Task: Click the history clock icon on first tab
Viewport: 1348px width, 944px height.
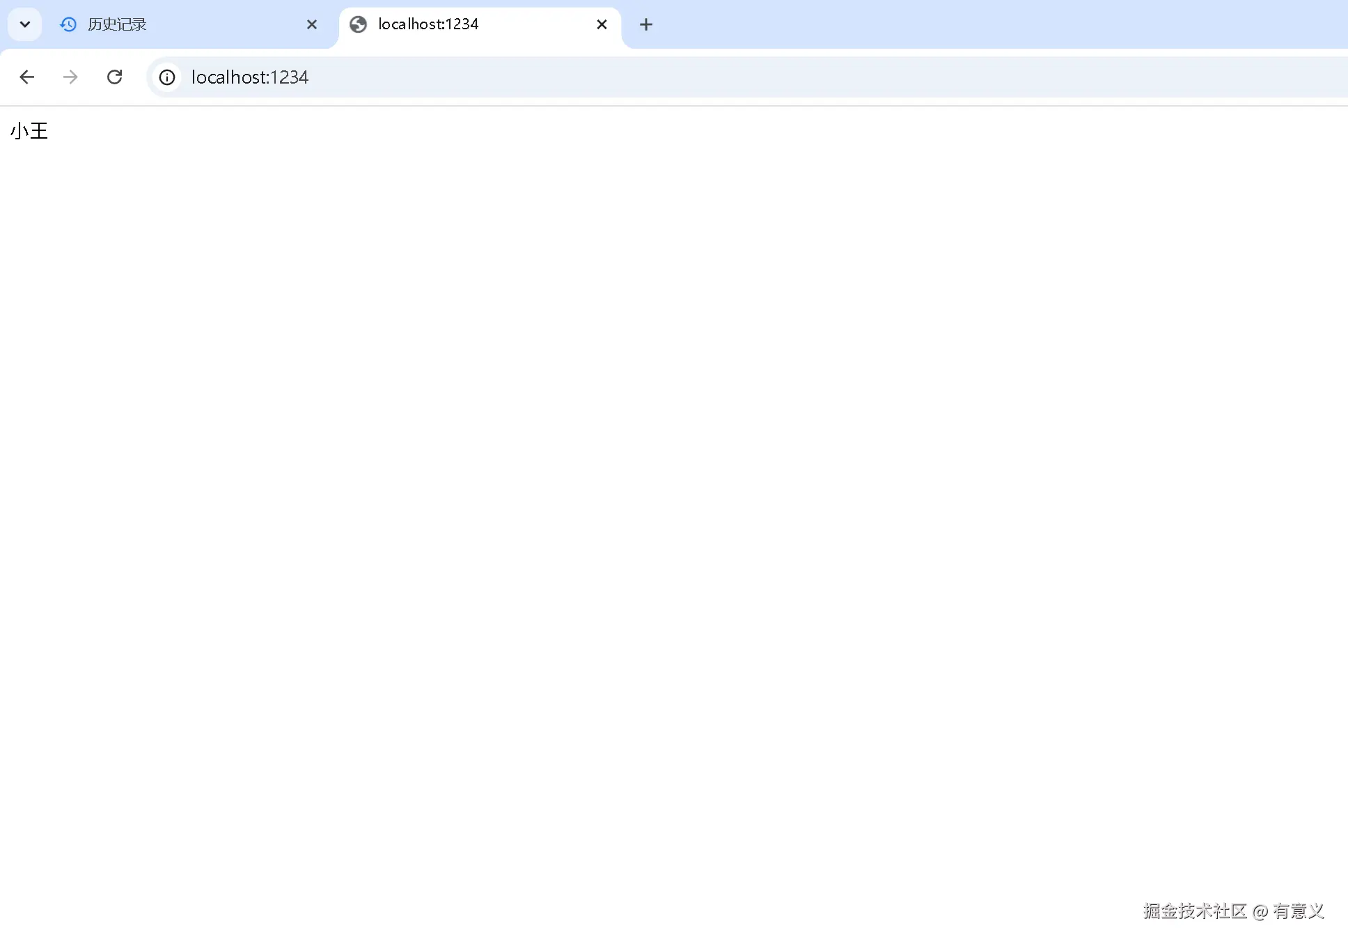Action: click(68, 24)
